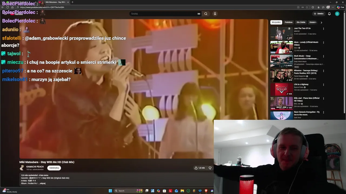
Task: Like the video with thumbs-up
Action: pyautogui.click(x=200, y=168)
